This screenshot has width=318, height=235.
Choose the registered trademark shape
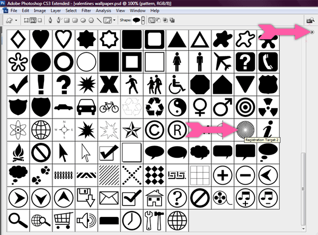[177, 130]
